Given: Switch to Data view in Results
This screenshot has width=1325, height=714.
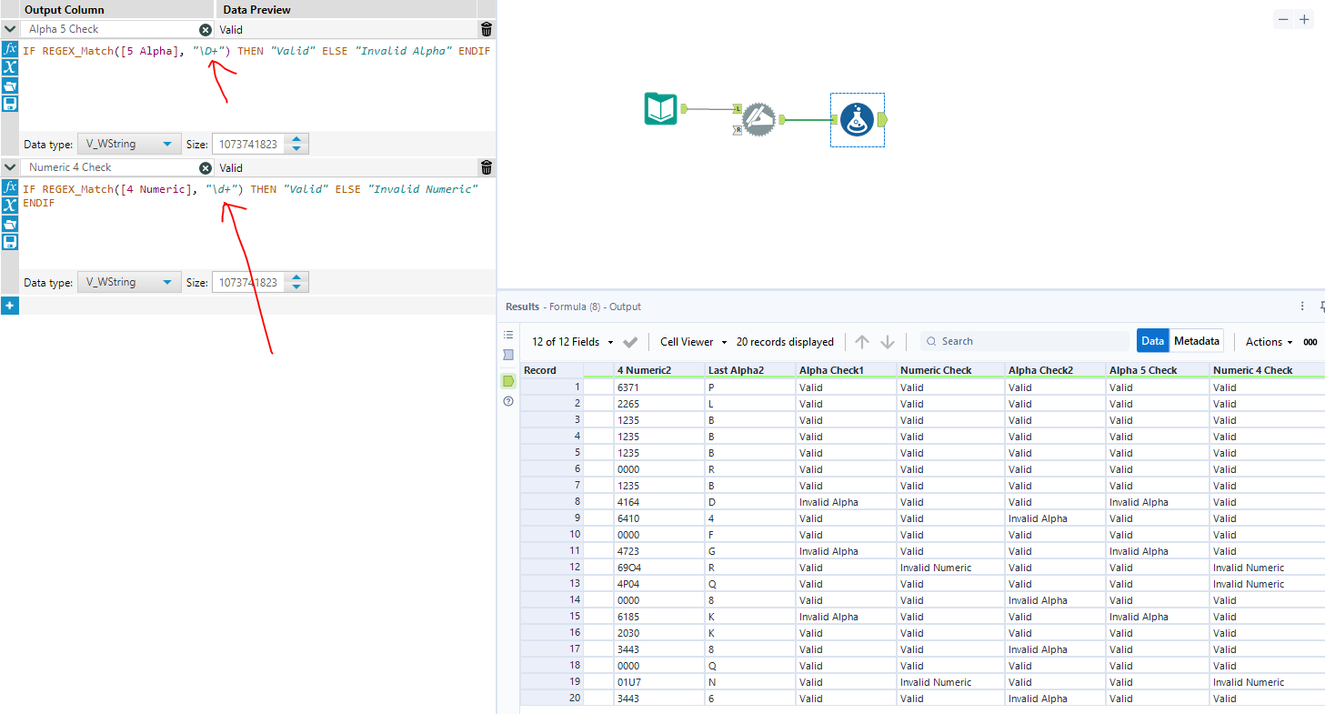Looking at the screenshot, I should click(x=1152, y=341).
